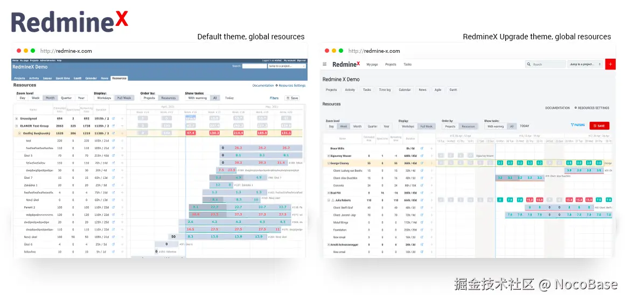Viewport: 627px width, 301px height.
Task: Click warning triangle icon beside Julia Roberts
Action: (333, 200)
